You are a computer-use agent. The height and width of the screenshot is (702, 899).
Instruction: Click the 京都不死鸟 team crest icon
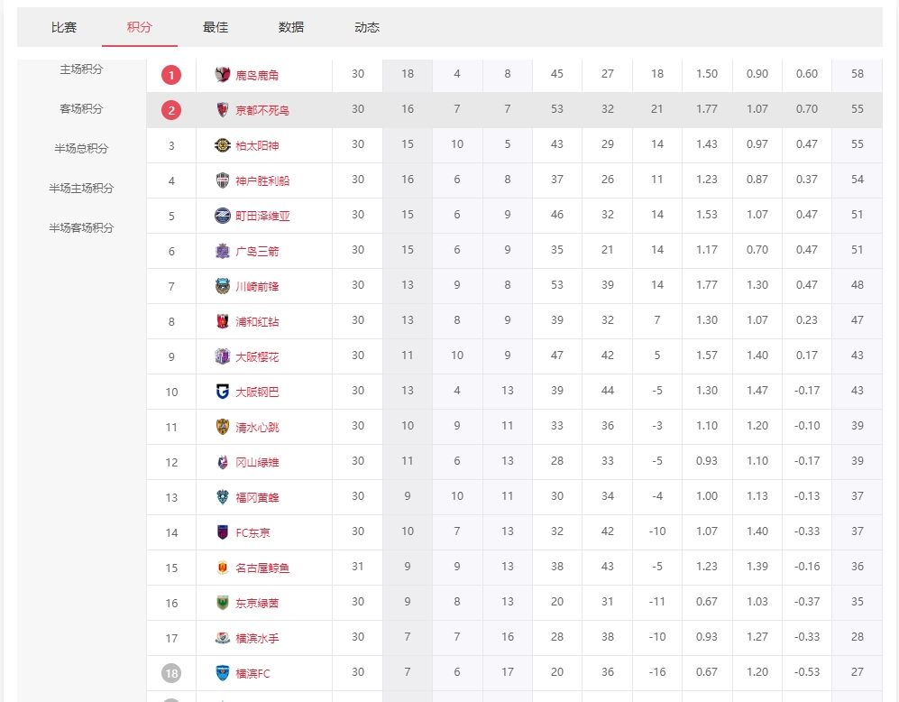click(x=223, y=110)
